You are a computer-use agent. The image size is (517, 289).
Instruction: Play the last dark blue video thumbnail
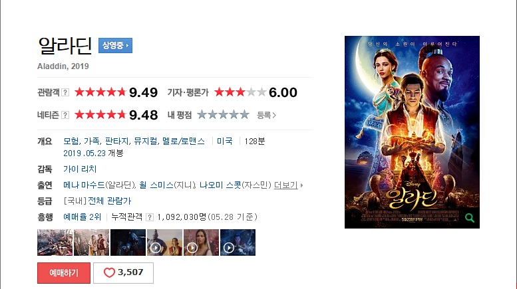pos(238,242)
